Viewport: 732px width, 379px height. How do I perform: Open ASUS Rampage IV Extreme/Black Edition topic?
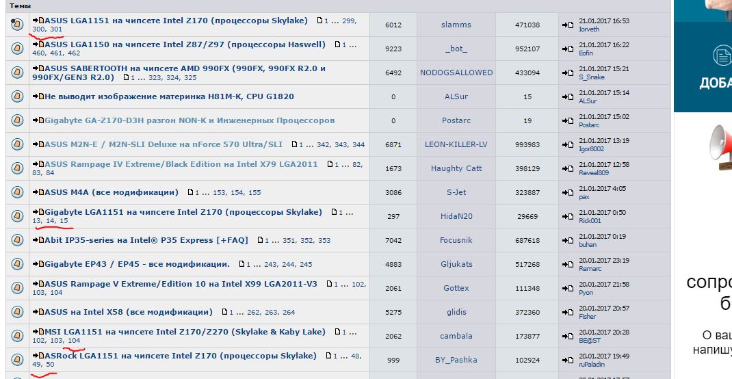point(181,164)
